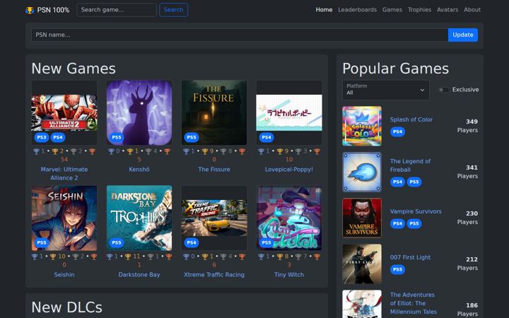Open The Adventures of Elliot link

(414, 303)
